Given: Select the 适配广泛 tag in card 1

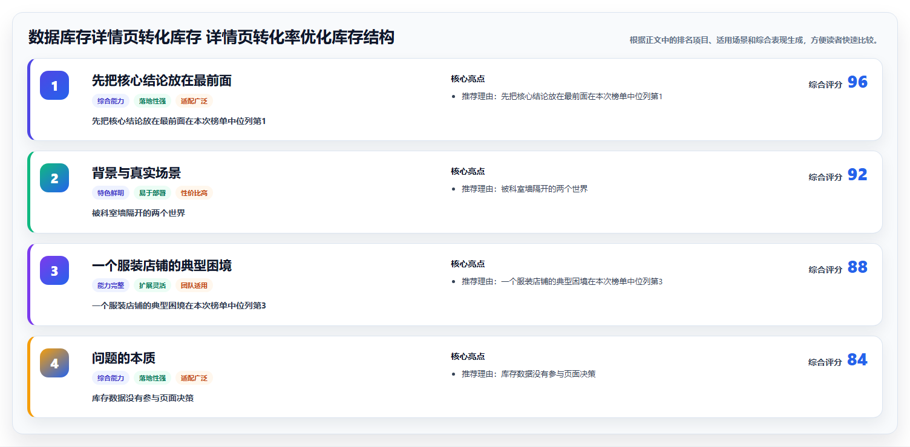Looking at the screenshot, I should pos(194,101).
